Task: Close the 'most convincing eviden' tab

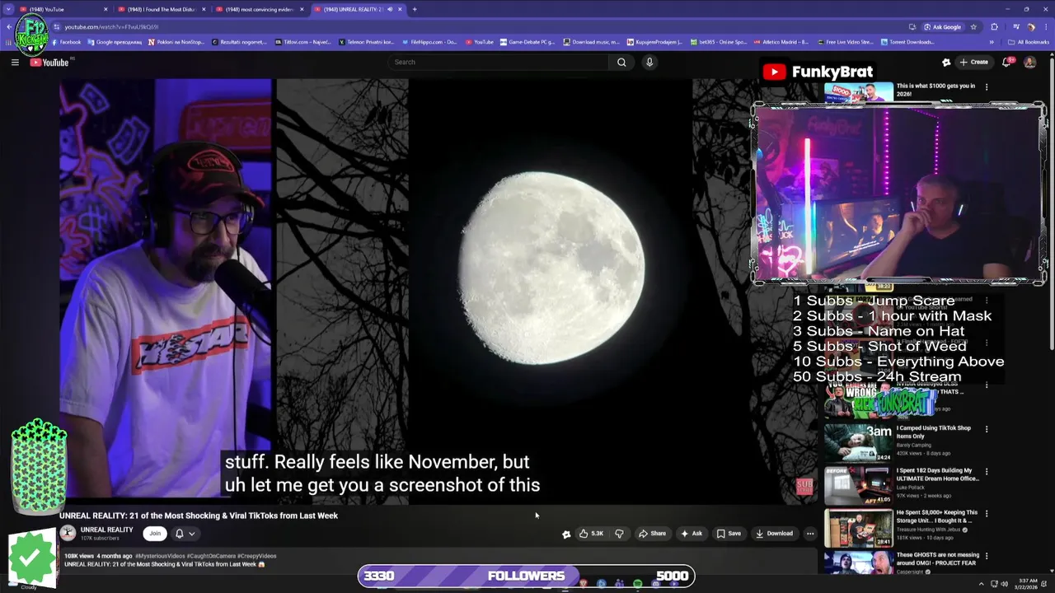Action: click(x=302, y=9)
